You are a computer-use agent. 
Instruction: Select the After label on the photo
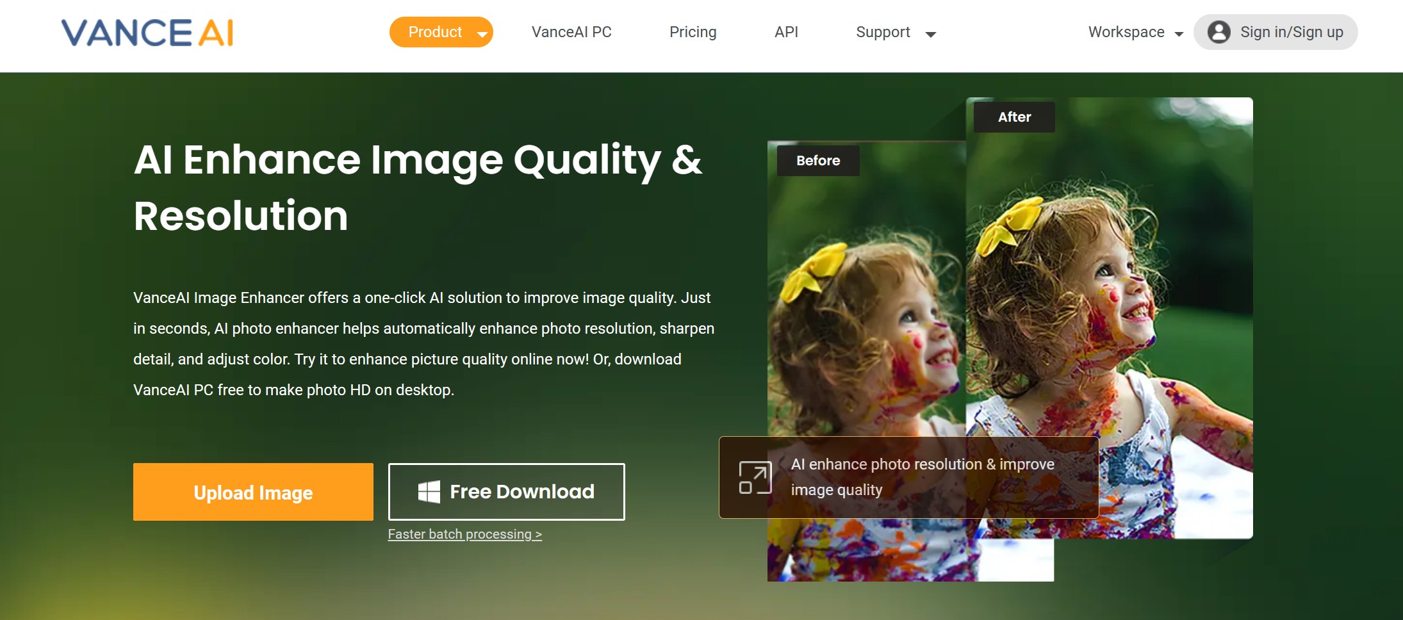point(1015,117)
